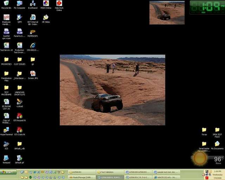The height and width of the screenshot is (180, 225).
Task: Switch to VehiCROSS.info browser taskbar button
Action: point(166,178)
